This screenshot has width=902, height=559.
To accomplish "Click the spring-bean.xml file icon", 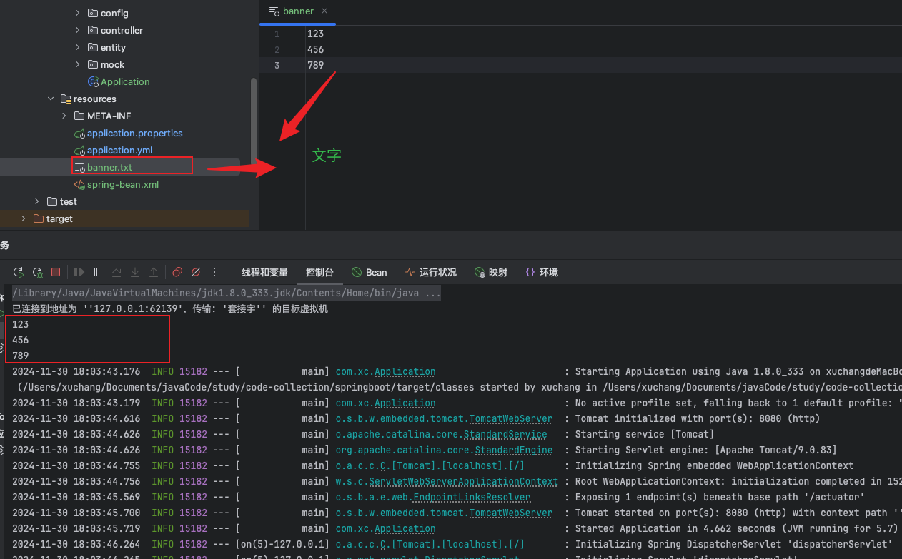I will (x=79, y=184).
